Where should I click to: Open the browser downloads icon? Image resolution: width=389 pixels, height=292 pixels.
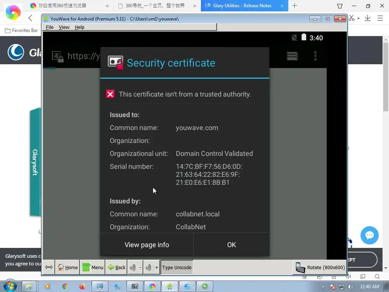pos(367,18)
